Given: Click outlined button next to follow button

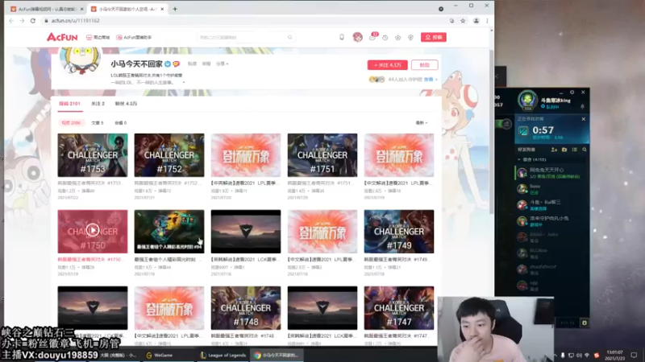Looking at the screenshot, I should coord(425,65).
